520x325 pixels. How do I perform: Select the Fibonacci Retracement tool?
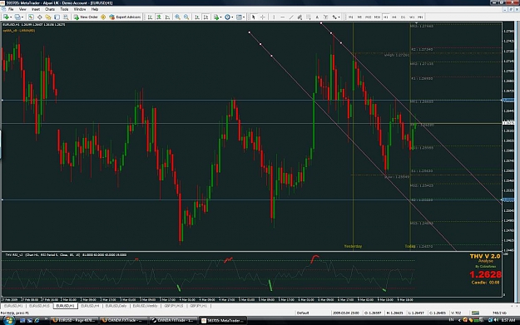click(x=309, y=17)
